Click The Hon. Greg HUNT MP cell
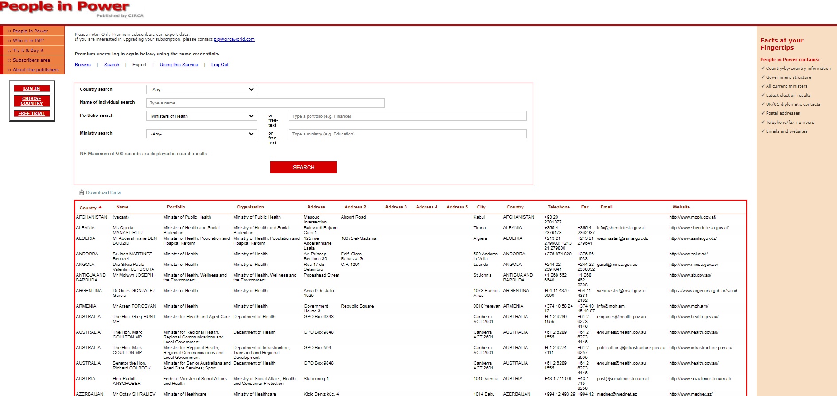 [x=134, y=319]
